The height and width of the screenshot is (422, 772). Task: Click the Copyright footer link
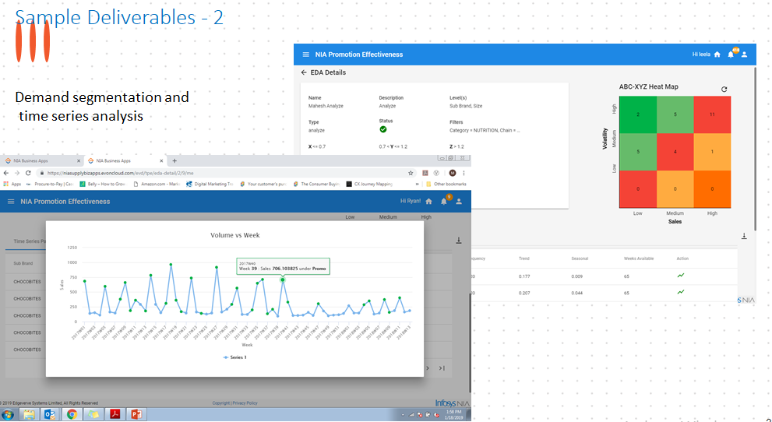click(220, 403)
